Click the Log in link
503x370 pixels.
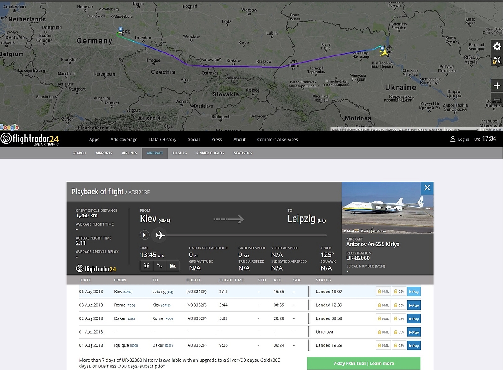click(464, 139)
